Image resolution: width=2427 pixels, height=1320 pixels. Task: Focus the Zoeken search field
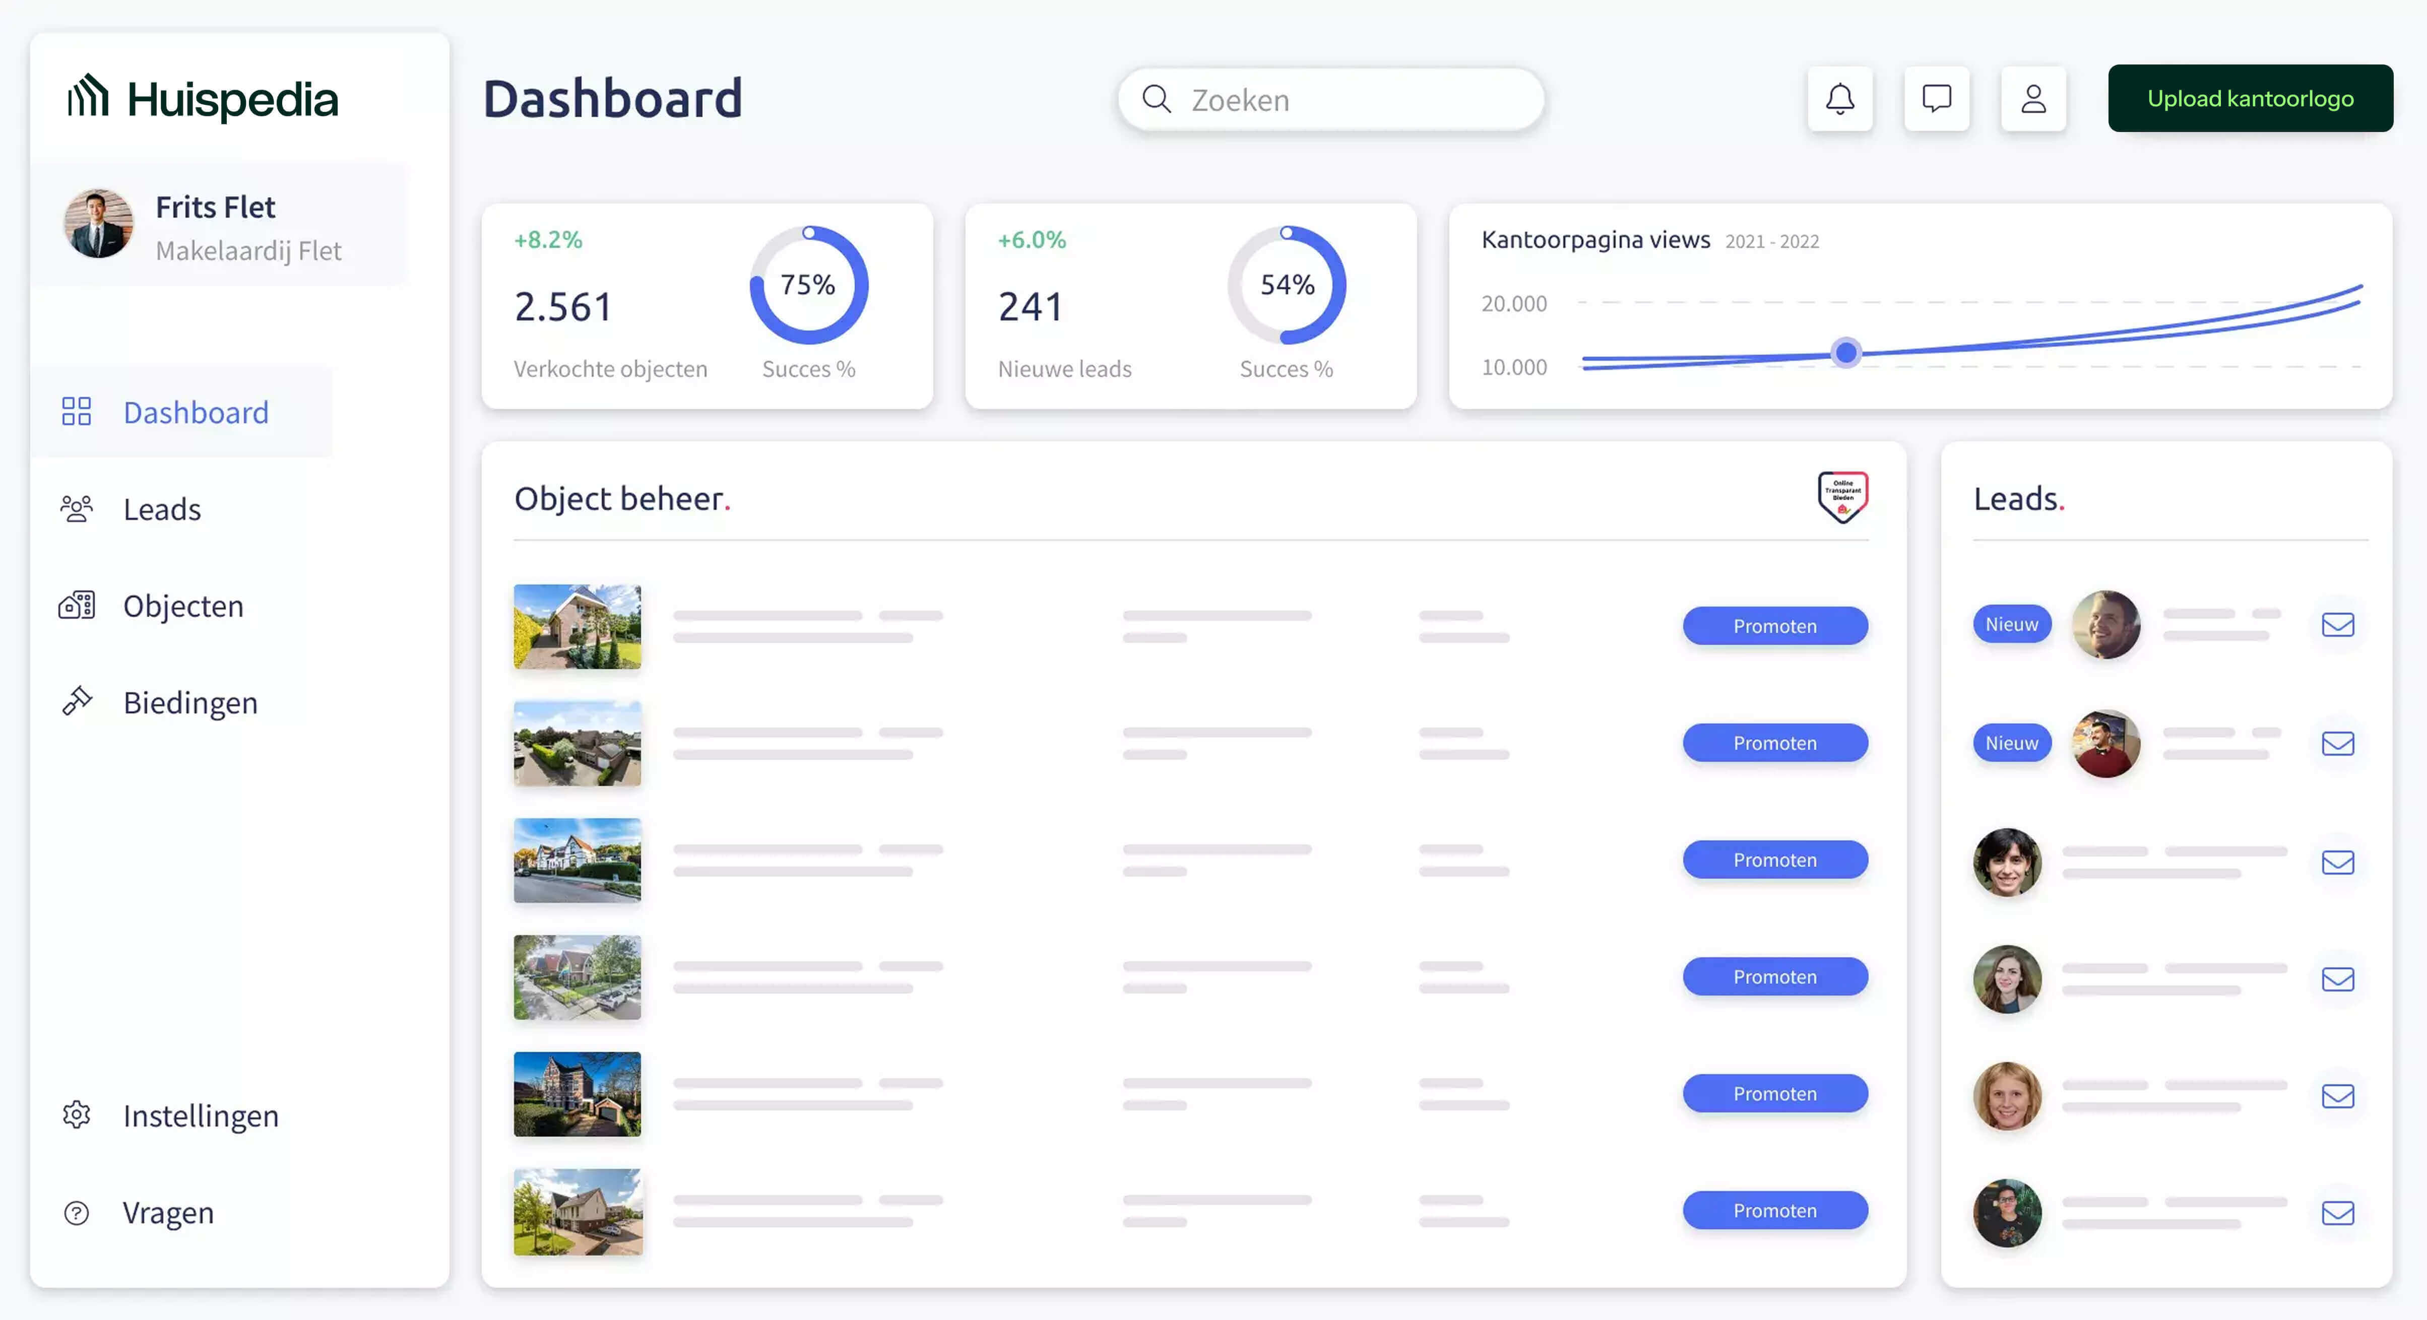click(x=1330, y=99)
